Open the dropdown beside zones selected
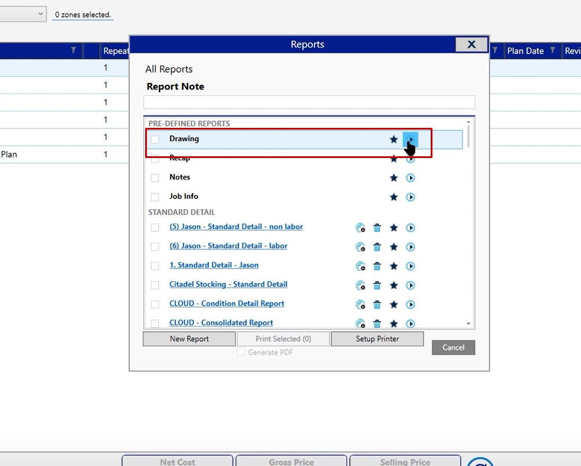 point(40,14)
